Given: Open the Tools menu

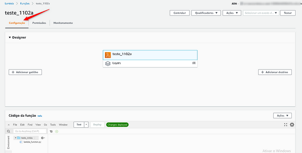Looking at the screenshot, I should click(53, 125).
